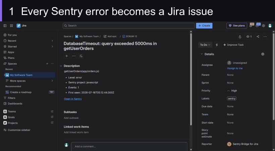Click Add subtask
This screenshot has height=151, width=275.
click(x=71, y=118)
